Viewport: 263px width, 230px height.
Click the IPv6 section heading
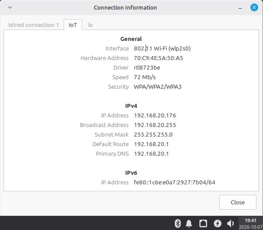click(131, 173)
